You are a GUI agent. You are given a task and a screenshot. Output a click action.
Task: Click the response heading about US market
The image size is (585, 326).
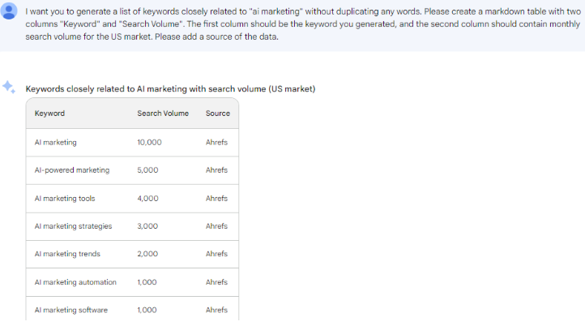[x=170, y=89]
